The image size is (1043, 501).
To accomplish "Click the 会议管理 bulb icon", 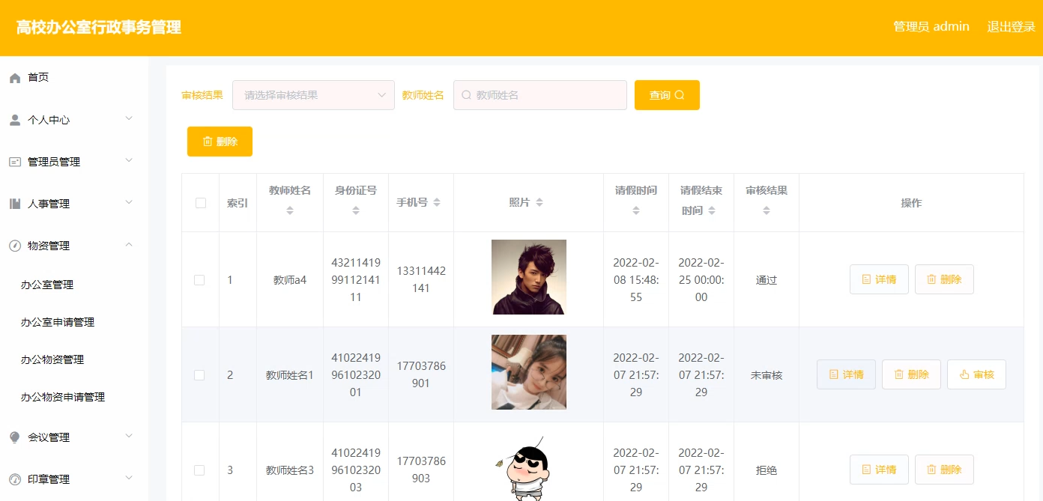I will pyautogui.click(x=15, y=438).
